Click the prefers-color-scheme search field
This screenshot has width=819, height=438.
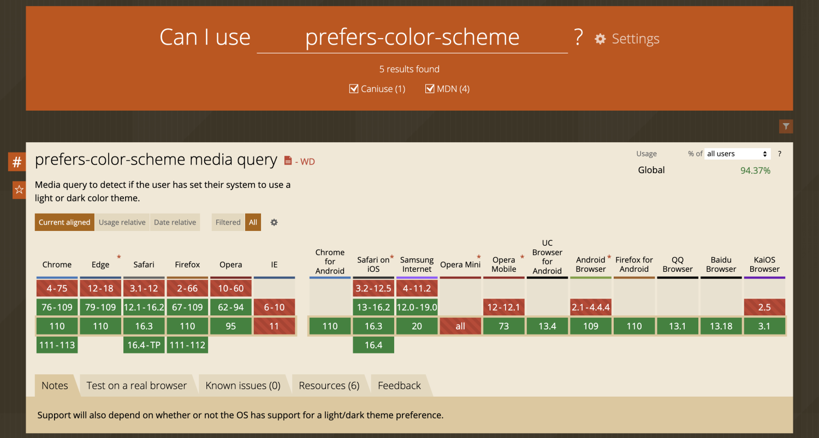(412, 37)
